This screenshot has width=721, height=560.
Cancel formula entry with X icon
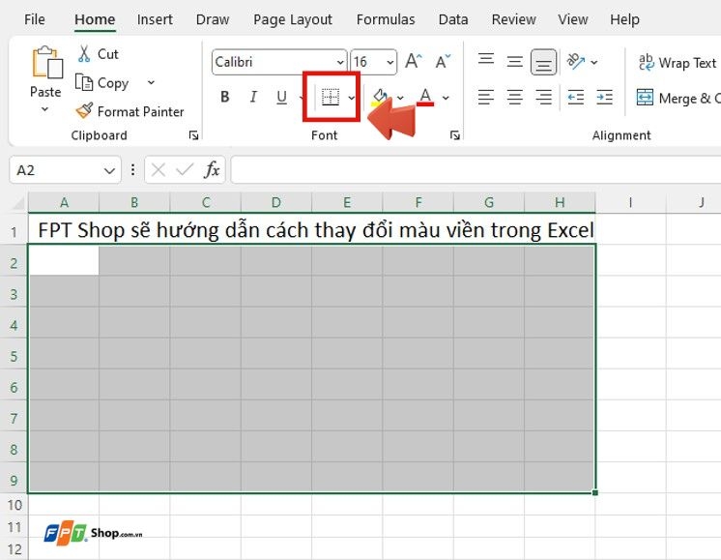(159, 170)
